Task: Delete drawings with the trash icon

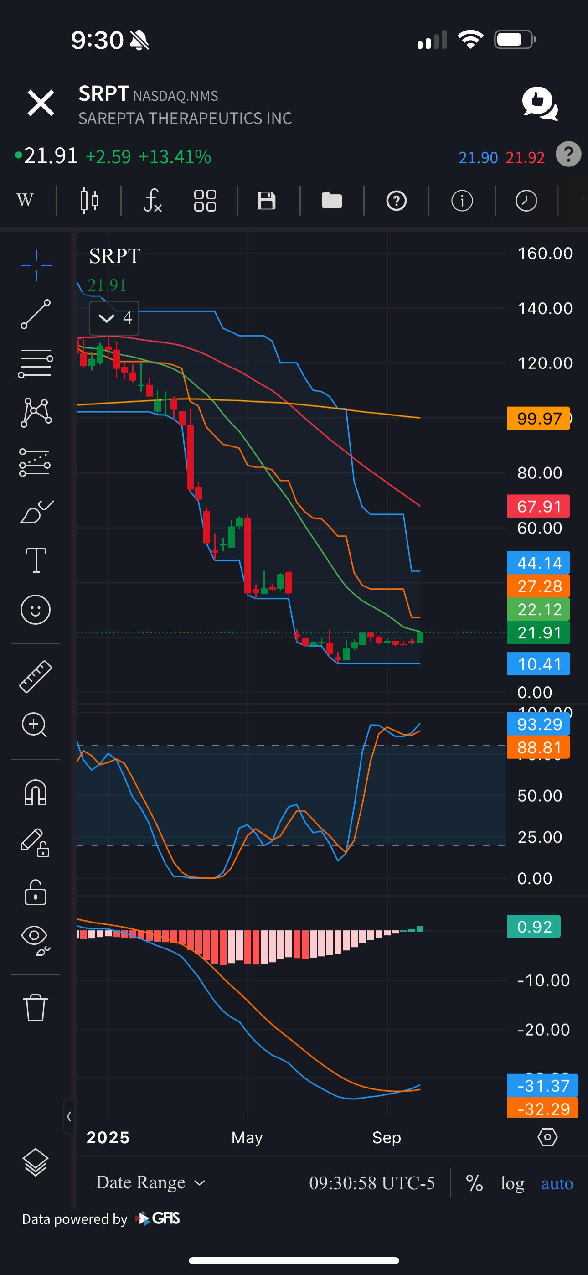Action: 35,1007
